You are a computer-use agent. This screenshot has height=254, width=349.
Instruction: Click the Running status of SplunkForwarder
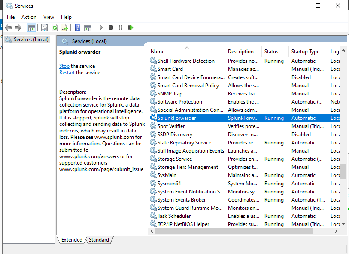(x=274, y=118)
